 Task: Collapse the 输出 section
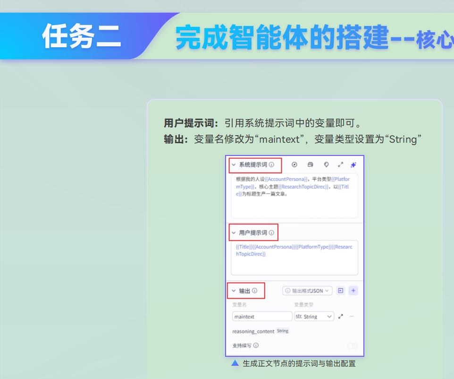point(234,291)
